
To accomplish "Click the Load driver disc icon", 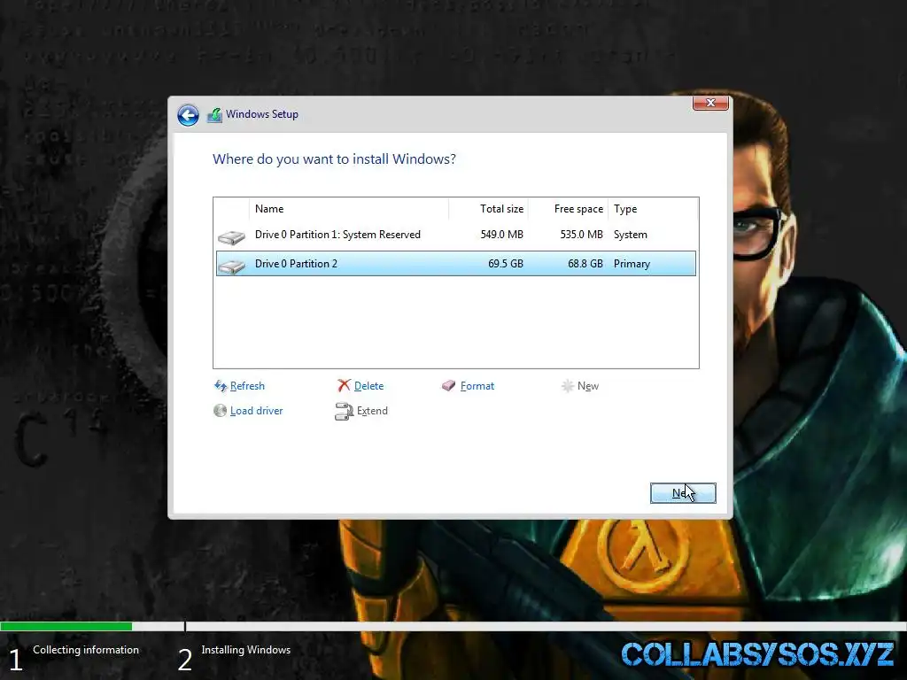I will pyautogui.click(x=220, y=411).
